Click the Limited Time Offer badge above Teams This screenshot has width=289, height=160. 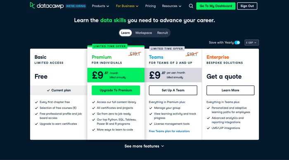point(167,48)
